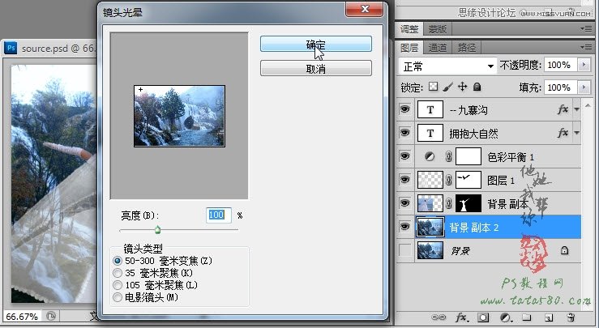599x328 pixels.
Task: Select the 背景 layer name
Action: pyautogui.click(x=460, y=251)
